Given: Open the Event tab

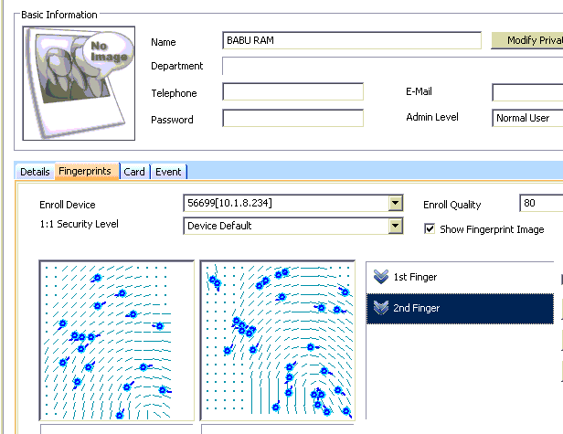Looking at the screenshot, I should tap(168, 172).
